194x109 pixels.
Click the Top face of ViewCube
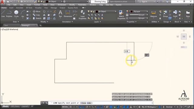(184, 36)
